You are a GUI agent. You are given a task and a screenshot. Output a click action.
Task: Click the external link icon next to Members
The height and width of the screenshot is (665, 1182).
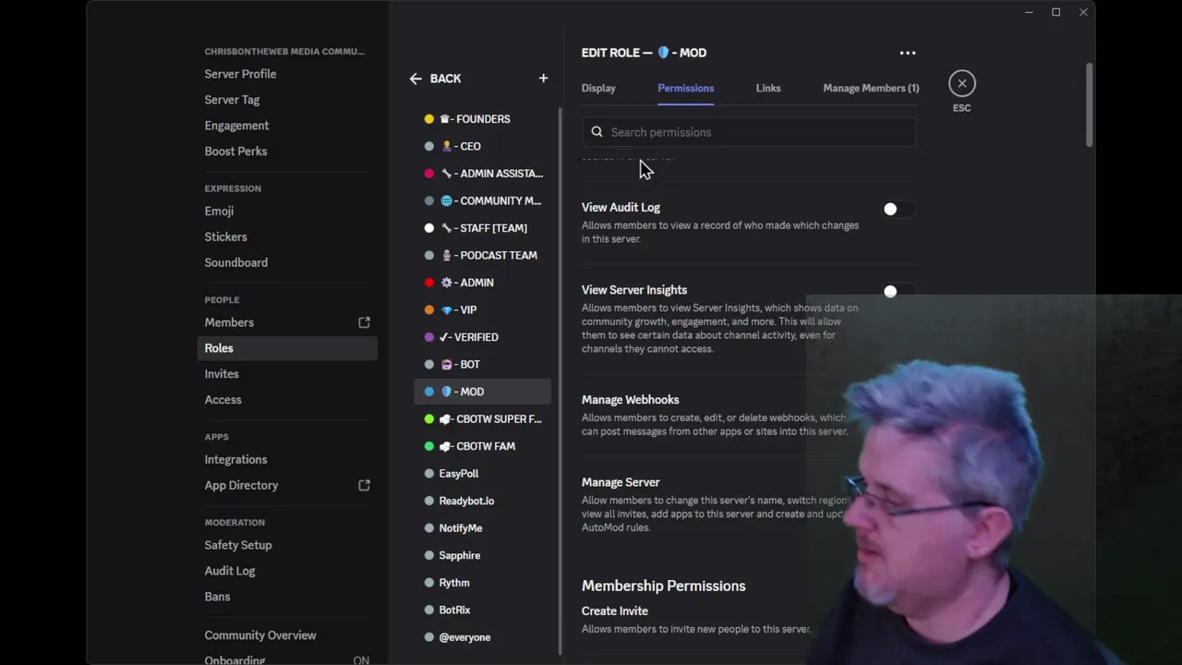coord(364,322)
